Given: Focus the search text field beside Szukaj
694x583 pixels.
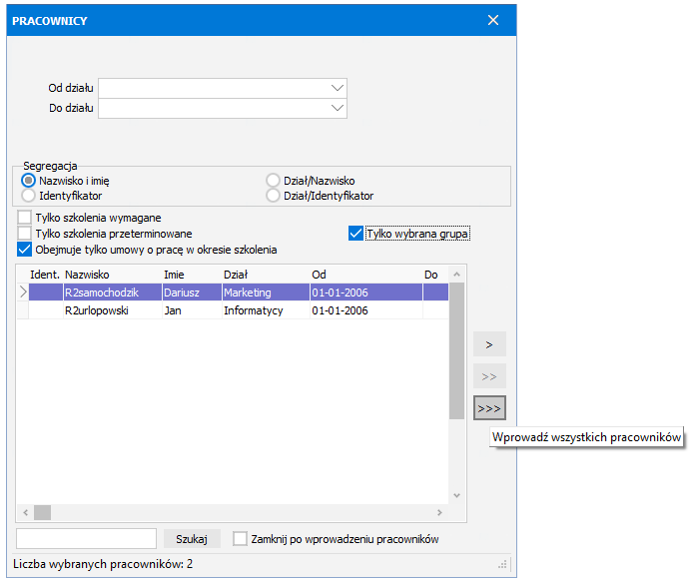Looking at the screenshot, I should click(86, 539).
